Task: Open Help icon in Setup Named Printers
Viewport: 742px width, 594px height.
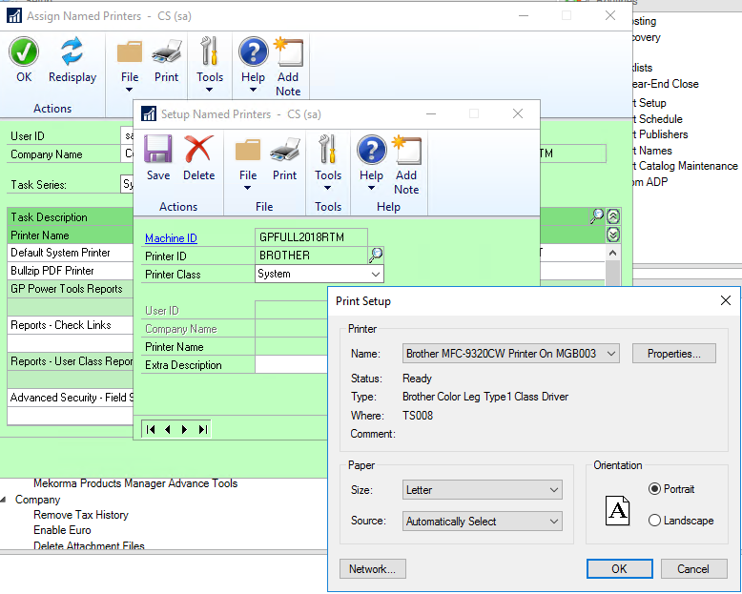Action: click(371, 150)
